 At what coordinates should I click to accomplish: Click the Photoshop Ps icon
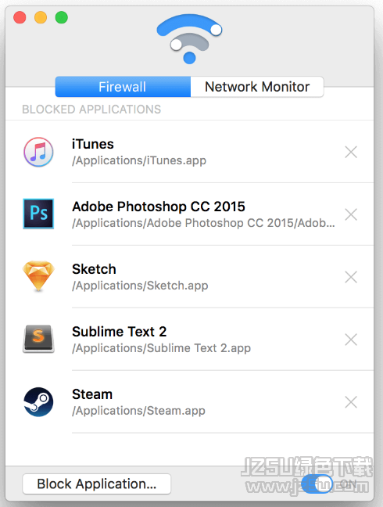[38, 214]
